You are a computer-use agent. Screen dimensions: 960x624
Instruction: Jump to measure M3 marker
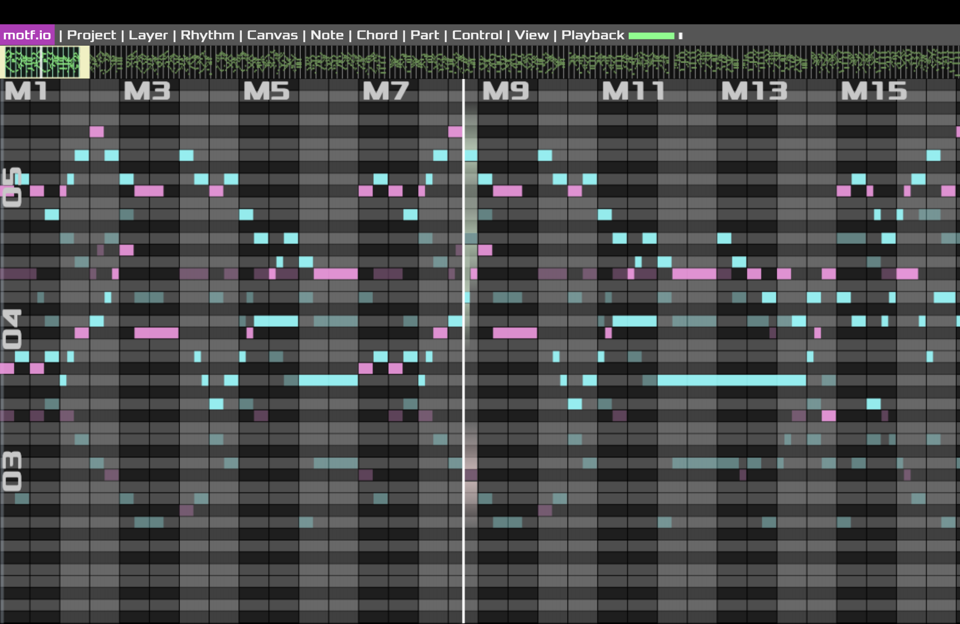[x=147, y=91]
